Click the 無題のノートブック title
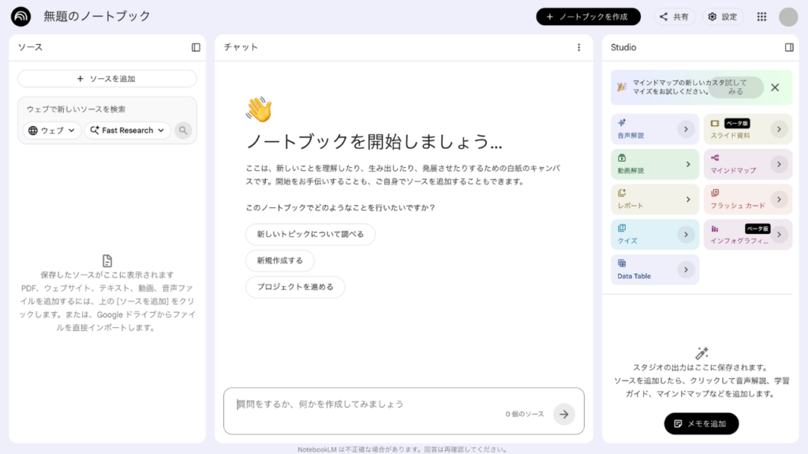The width and height of the screenshot is (808, 454). [97, 17]
